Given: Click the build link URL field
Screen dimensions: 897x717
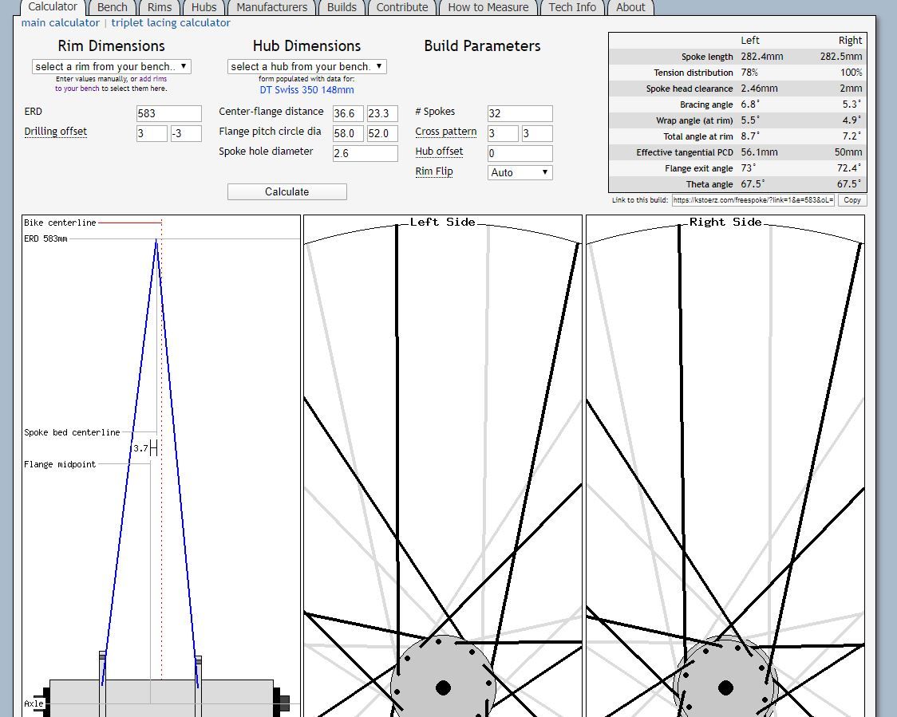Looking at the screenshot, I should (753, 200).
